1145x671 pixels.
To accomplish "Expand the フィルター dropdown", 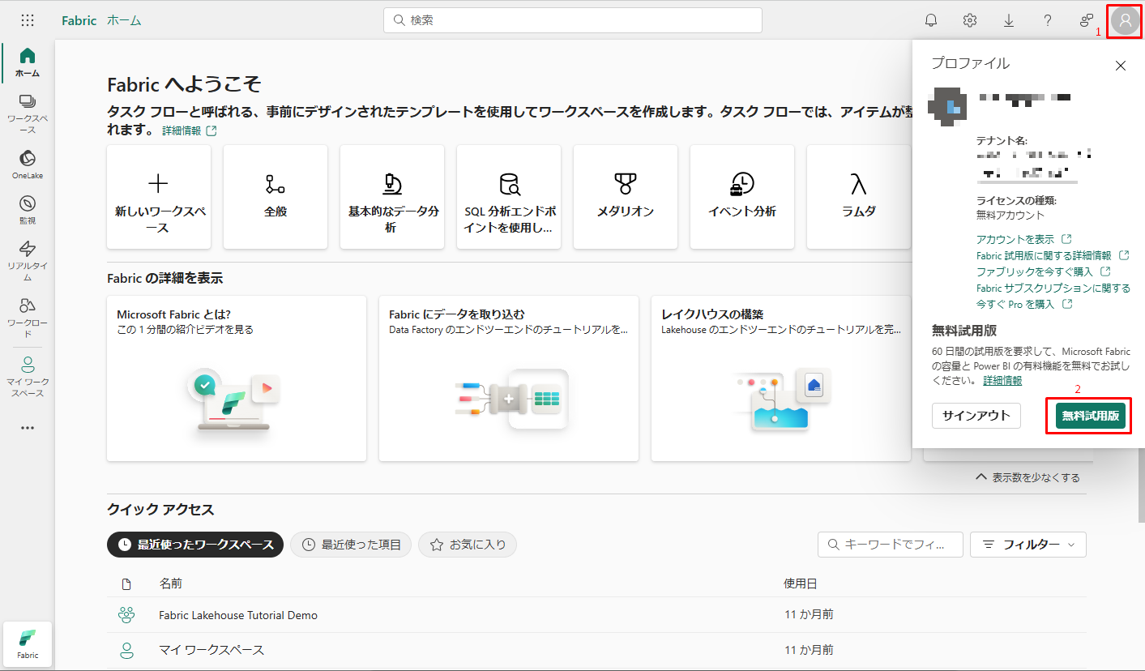I will [1028, 545].
